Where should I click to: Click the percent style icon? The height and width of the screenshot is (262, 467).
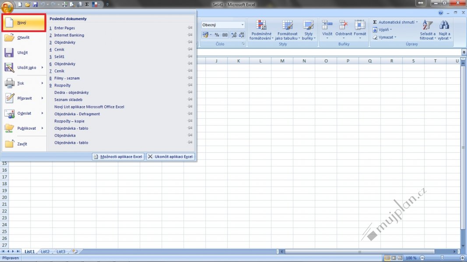pos(216,35)
